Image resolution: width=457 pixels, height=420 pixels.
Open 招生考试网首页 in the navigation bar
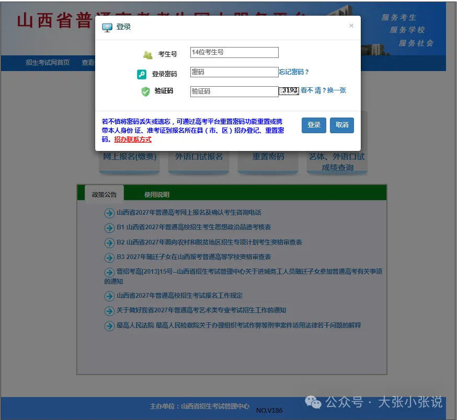coord(48,62)
